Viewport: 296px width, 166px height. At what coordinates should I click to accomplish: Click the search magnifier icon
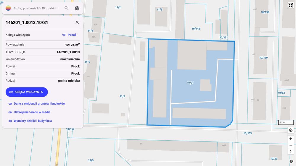[66, 8]
